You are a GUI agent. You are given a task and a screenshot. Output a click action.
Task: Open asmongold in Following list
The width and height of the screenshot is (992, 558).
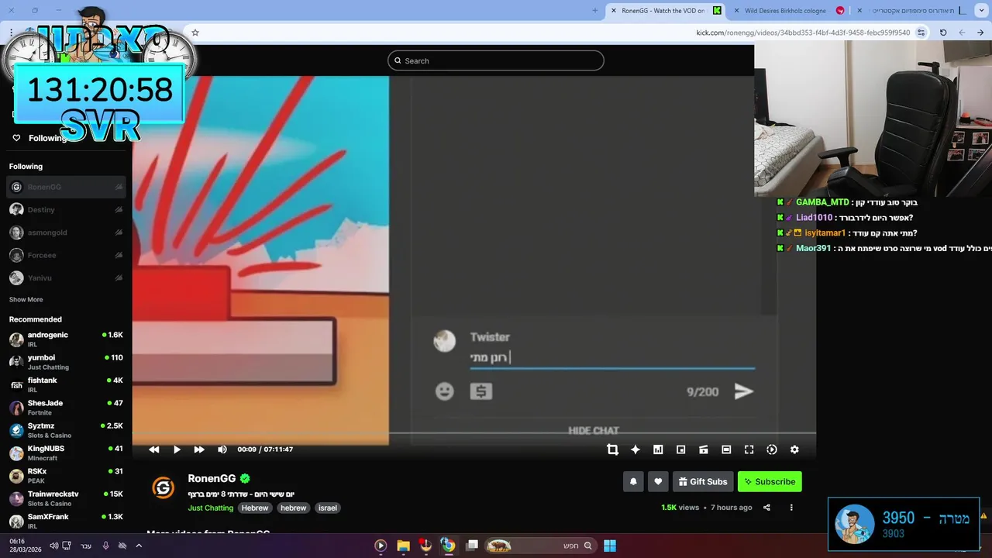[x=66, y=232]
